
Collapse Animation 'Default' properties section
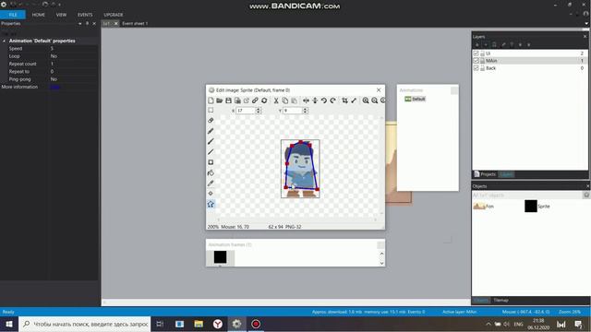(x=4, y=41)
